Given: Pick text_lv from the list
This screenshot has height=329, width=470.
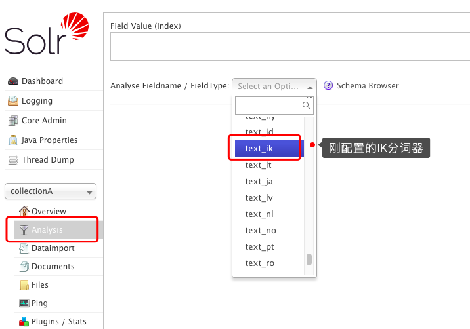Looking at the screenshot, I should pos(269,197).
